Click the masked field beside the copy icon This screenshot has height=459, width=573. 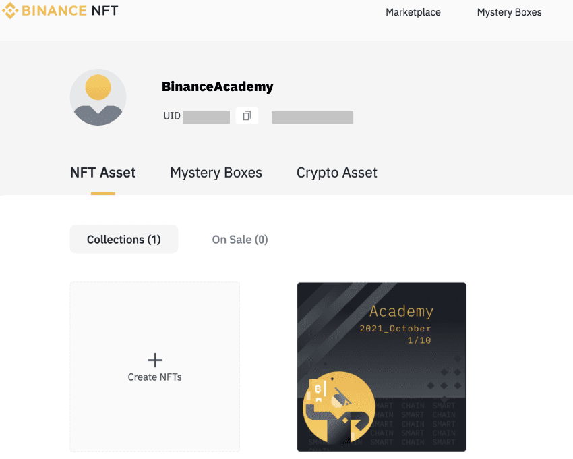click(x=312, y=116)
